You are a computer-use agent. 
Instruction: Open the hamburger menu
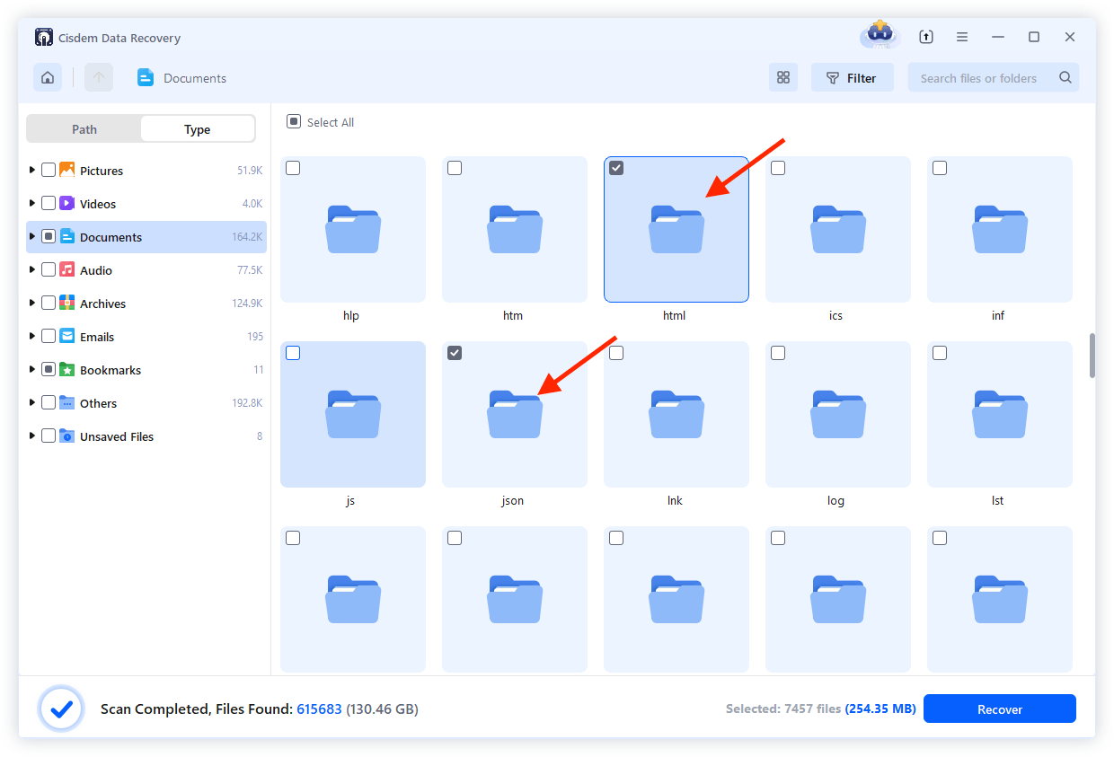click(x=962, y=37)
